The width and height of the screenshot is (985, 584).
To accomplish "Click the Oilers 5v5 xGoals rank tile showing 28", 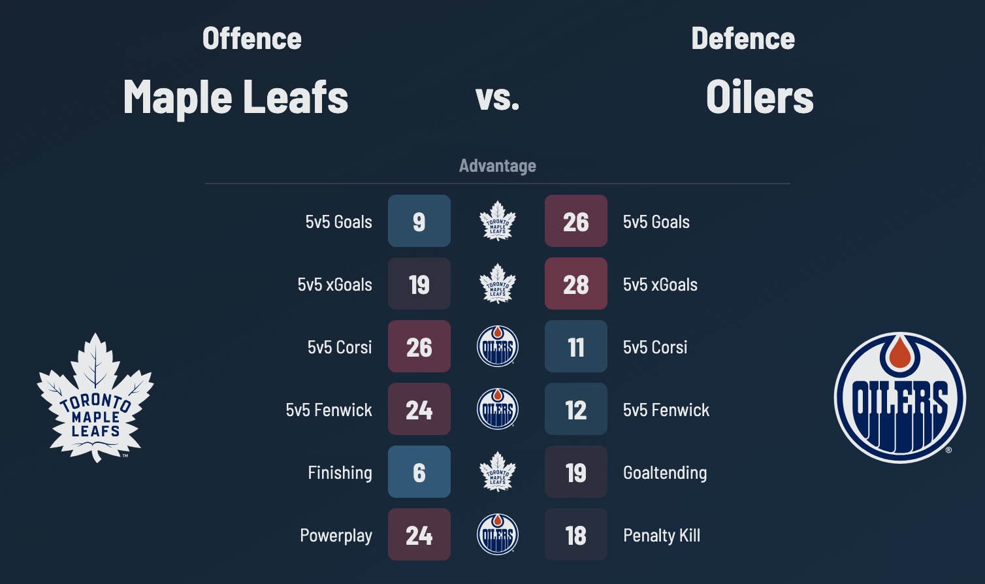I will point(576,284).
